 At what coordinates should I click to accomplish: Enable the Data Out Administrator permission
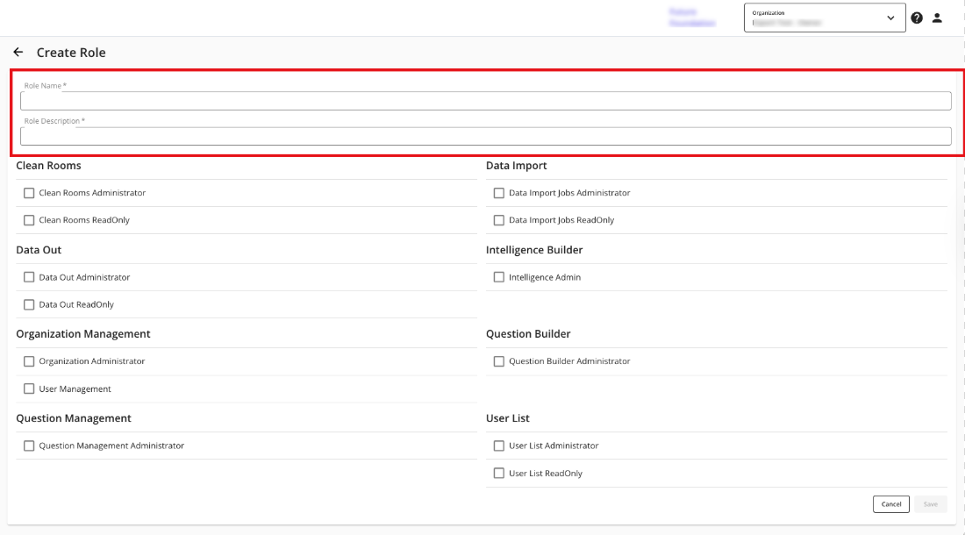[29, 277]
